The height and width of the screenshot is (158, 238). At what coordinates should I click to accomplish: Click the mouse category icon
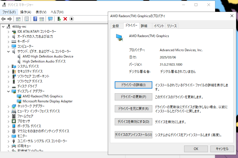click(x=14, y=131)
